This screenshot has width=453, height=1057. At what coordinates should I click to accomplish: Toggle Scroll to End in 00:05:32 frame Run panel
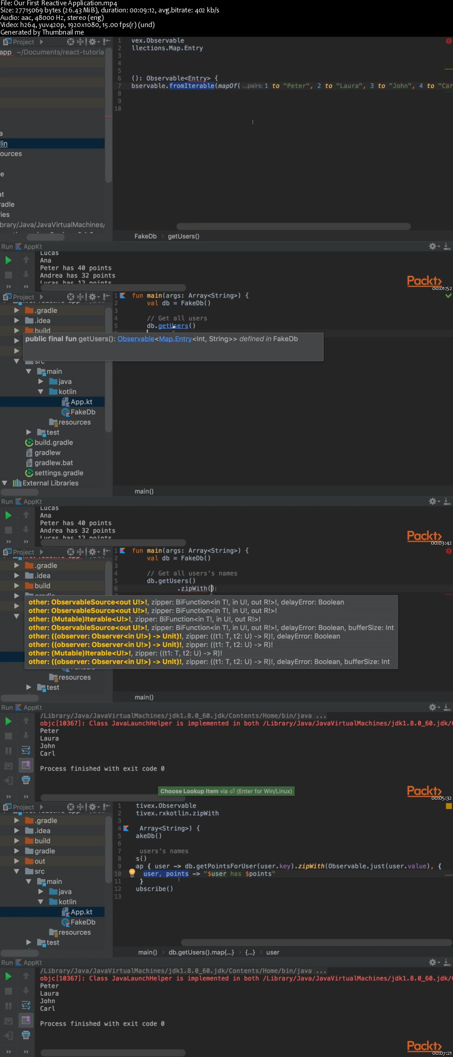click(26, 765)
